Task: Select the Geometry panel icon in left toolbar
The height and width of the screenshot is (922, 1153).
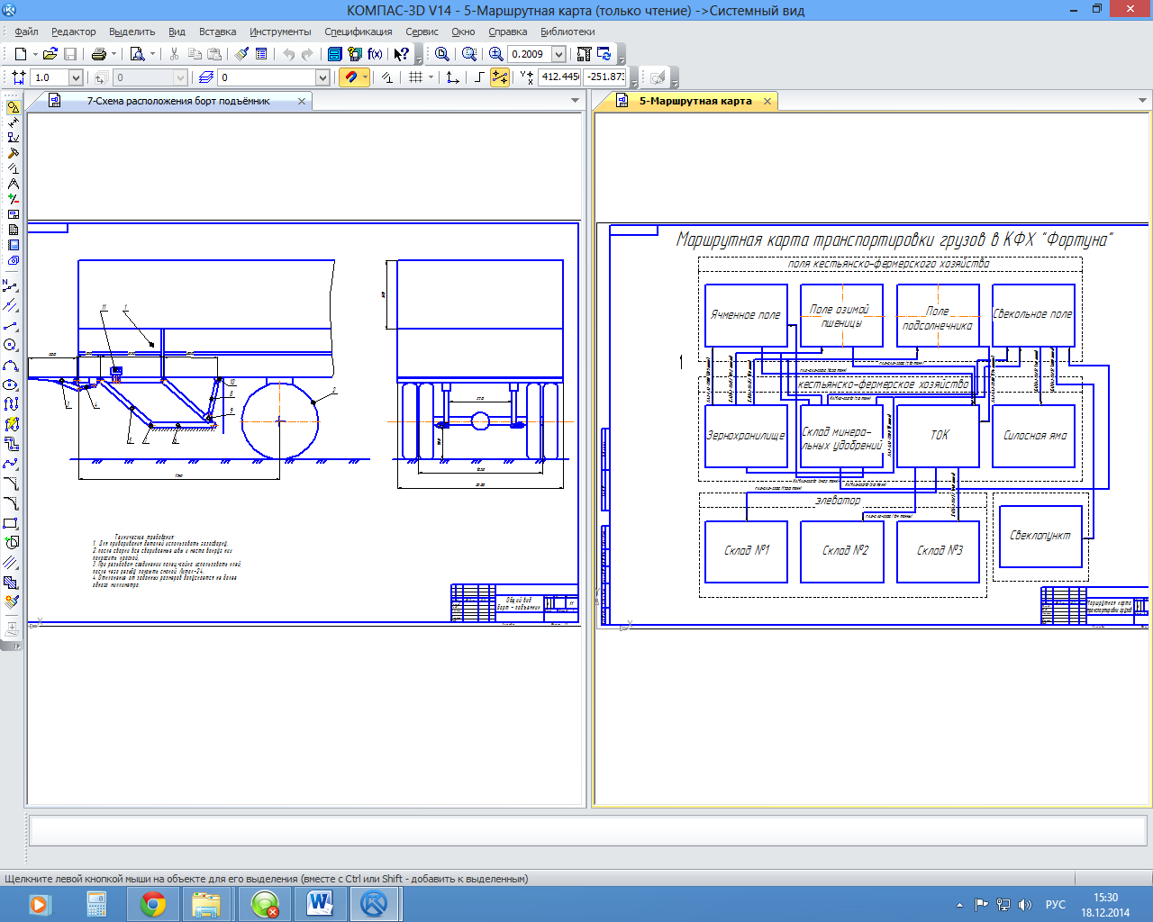Action: pyautogui.click(x=13, y=107)
